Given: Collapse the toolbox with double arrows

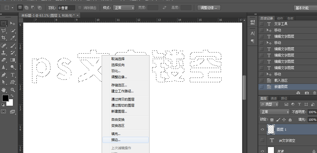Looking at the screenshot, I should tap(1, 14).
